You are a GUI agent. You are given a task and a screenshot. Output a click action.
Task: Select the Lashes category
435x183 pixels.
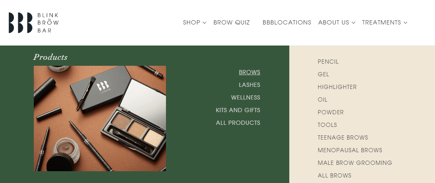[250, 85]
